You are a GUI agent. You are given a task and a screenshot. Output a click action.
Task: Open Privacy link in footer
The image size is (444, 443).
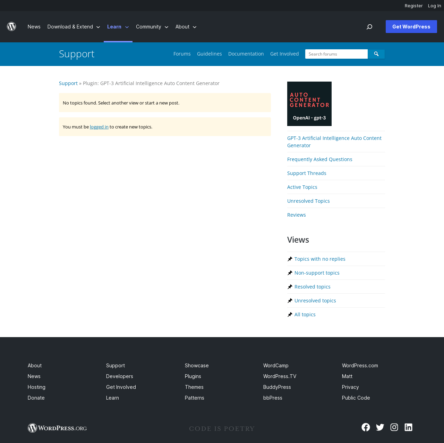coord(350,387)
